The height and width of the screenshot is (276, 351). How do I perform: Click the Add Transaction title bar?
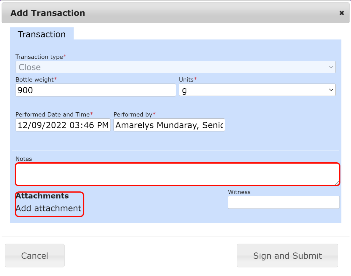tap(159, 13)
